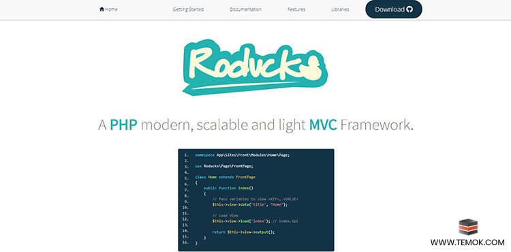The height and width of the screenshot is (252, 511).
Task: Open the Getting Started page
Action: [x=188, y=10]
